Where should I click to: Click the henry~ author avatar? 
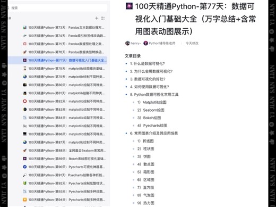click(x=127, y=43)
